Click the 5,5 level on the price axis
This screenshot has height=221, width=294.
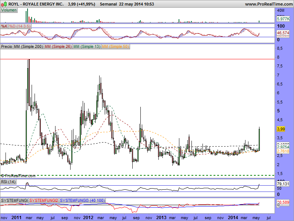pos(280,102)
